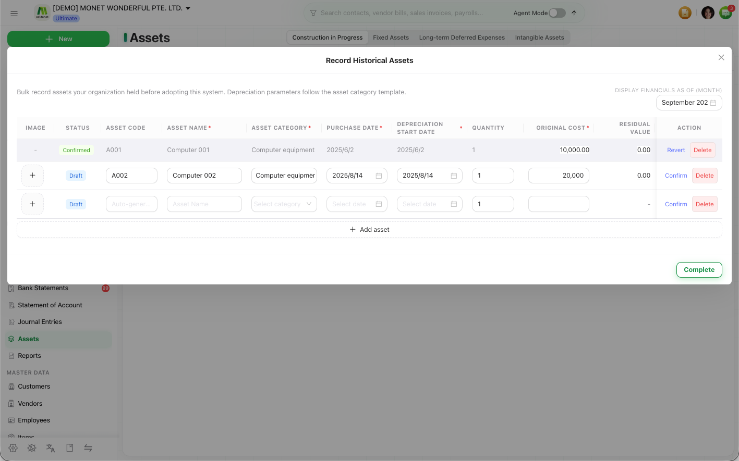
Task: Open the user avatar profile
Action: tap(708, 13)
